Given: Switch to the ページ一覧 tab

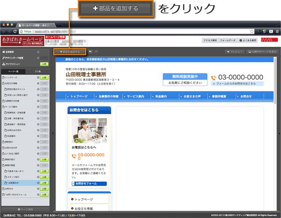Looking at the screenshot, I should pos(14,70).
